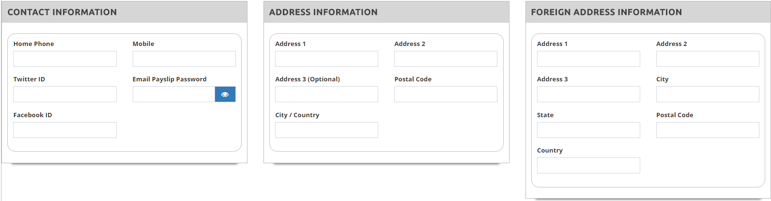Screen dimensions: 771x201
Task: Click the Address 3 (Optional) field
Action: pos(326,94)
